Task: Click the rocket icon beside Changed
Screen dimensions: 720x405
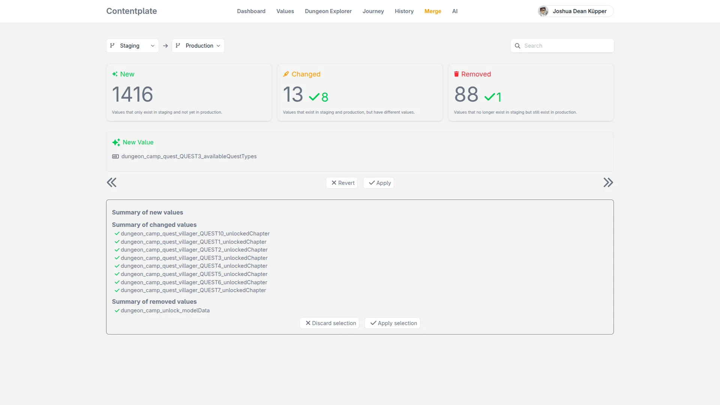Action: pyautogui.click(x=286, y=74)
